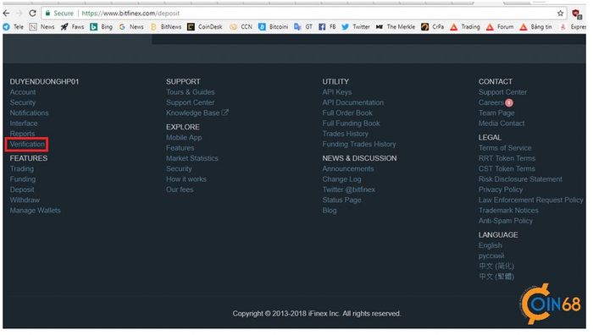Open Support Center under SUPPORT
This screenshot has height=335, width=593.
(x=191, y=102)
